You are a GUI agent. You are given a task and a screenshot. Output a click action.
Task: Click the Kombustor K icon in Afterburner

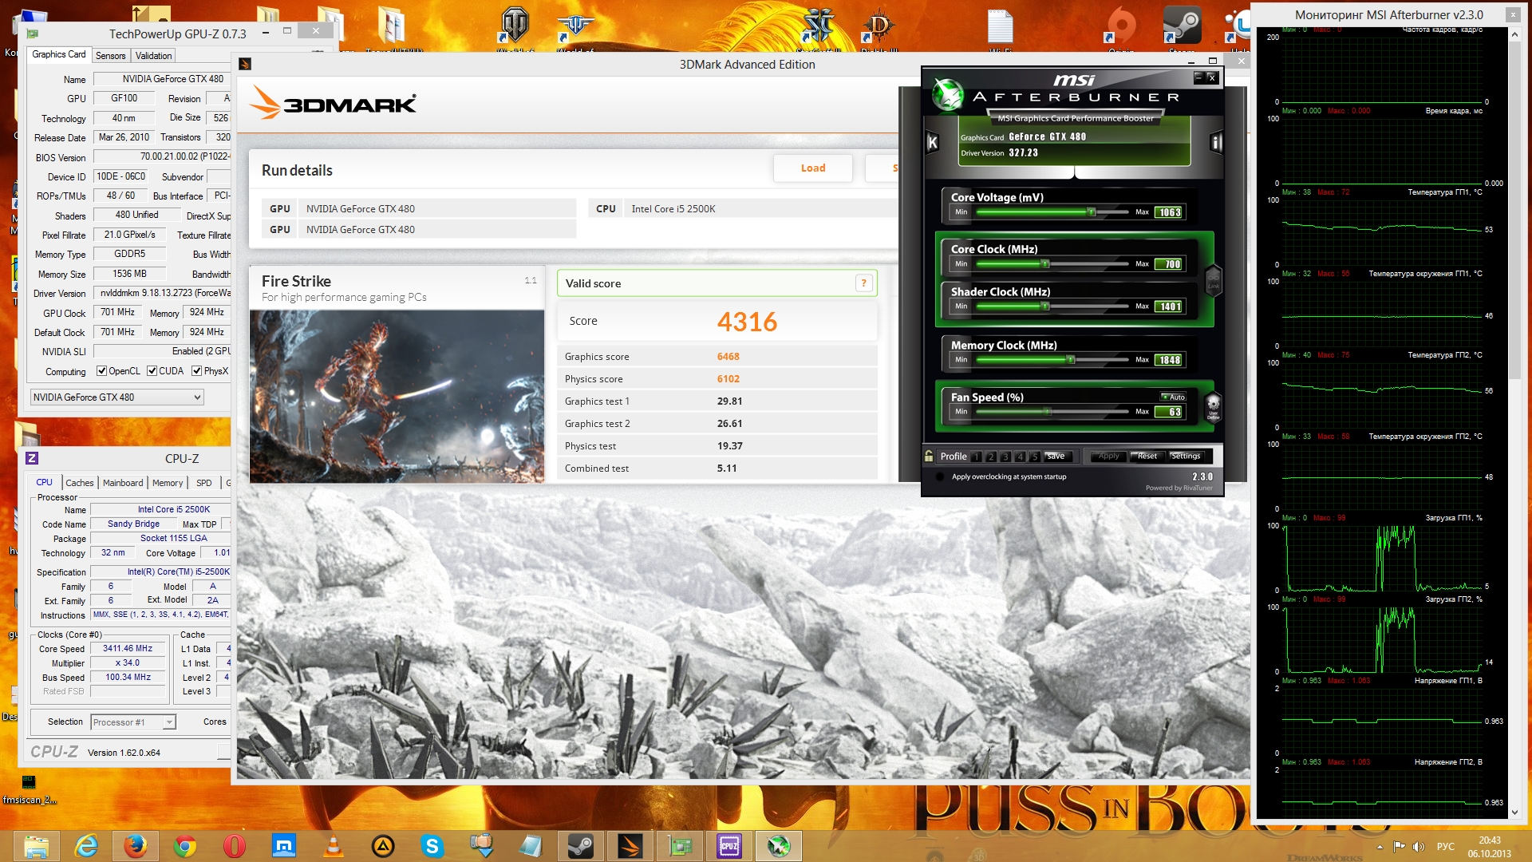[932, 143]
